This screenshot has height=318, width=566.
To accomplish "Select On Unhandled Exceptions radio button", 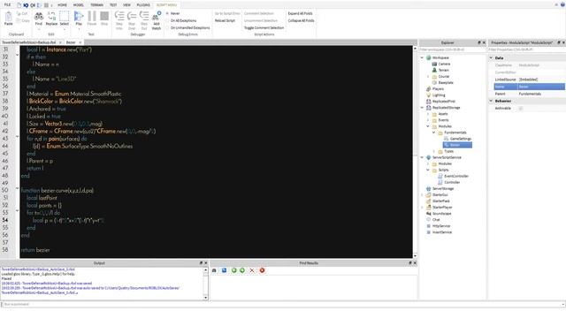I will [167, 27].
